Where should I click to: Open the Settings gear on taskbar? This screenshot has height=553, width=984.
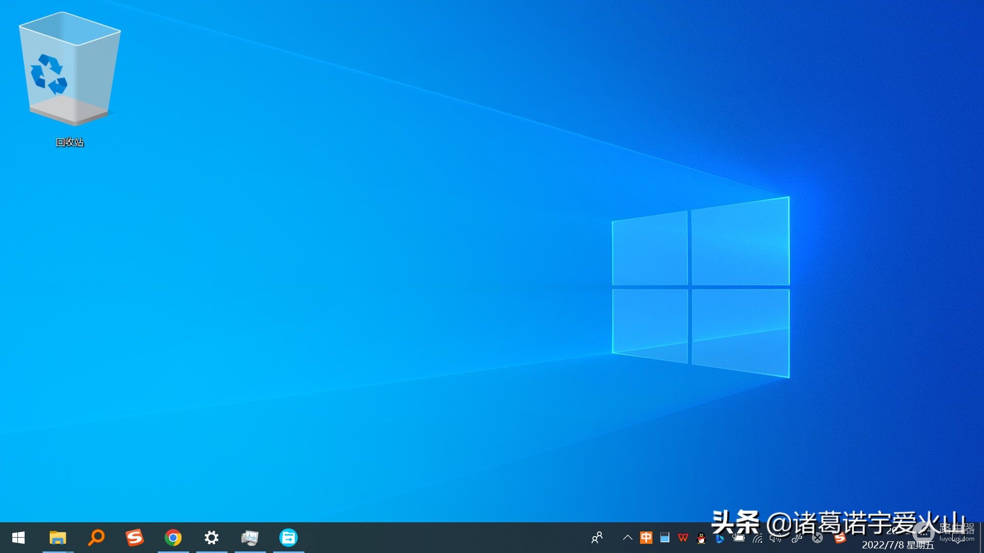212,538
